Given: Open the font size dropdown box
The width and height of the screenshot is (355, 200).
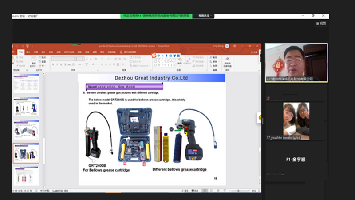Looking at the screenshot, I should click(81, 59).
